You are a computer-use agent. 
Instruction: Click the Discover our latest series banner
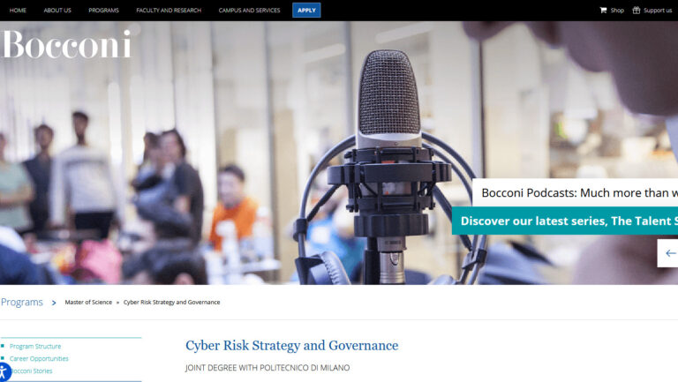tap(565, 221)
